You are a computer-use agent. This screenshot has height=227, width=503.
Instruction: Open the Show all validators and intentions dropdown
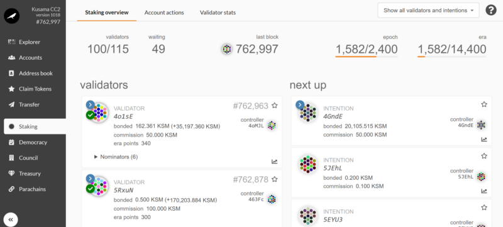[428, 10]
